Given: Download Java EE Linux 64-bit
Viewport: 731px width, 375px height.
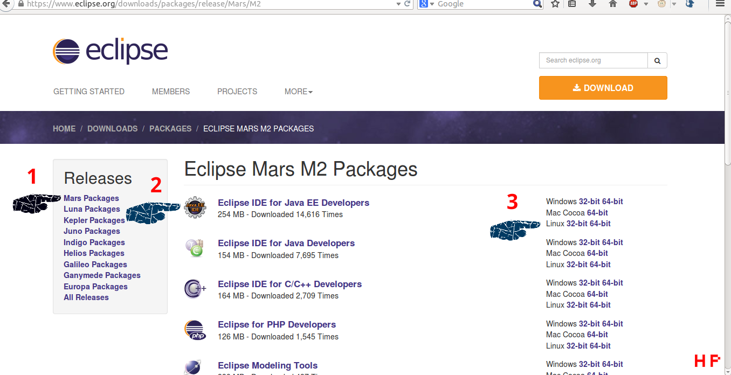Looking at the screenshot, I should coord(601,224).
